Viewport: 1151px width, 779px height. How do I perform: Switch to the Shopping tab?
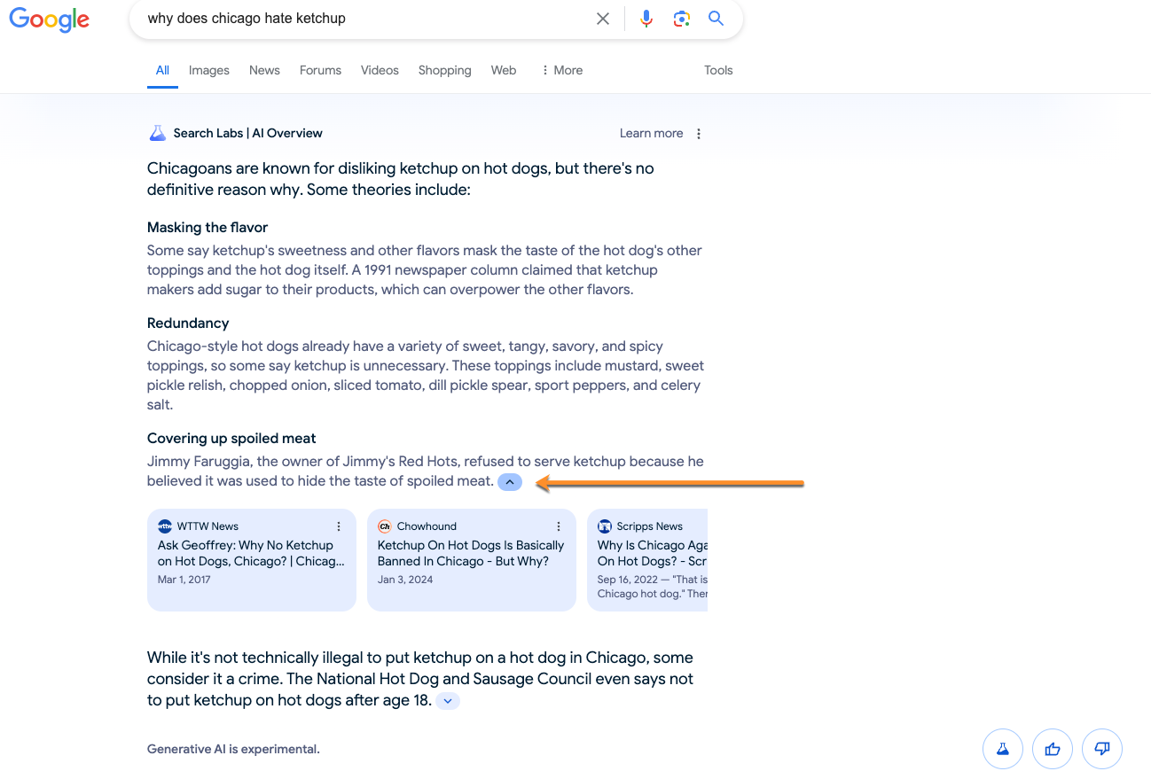point(445,70)
